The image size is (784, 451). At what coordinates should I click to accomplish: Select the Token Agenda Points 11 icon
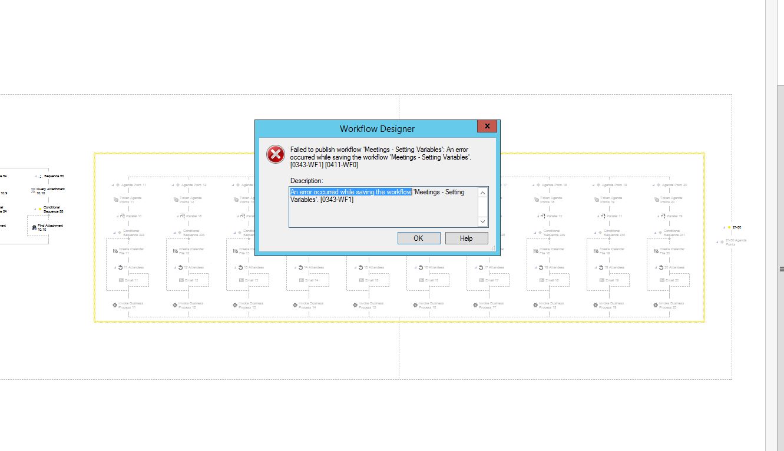pos(115,200)
